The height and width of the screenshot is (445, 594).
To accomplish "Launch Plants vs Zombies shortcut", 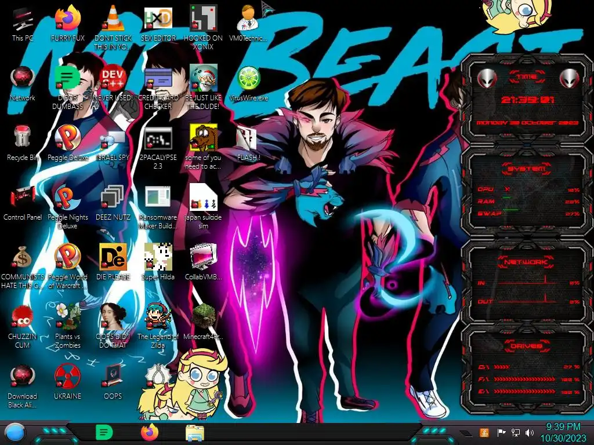I will 67,316.
